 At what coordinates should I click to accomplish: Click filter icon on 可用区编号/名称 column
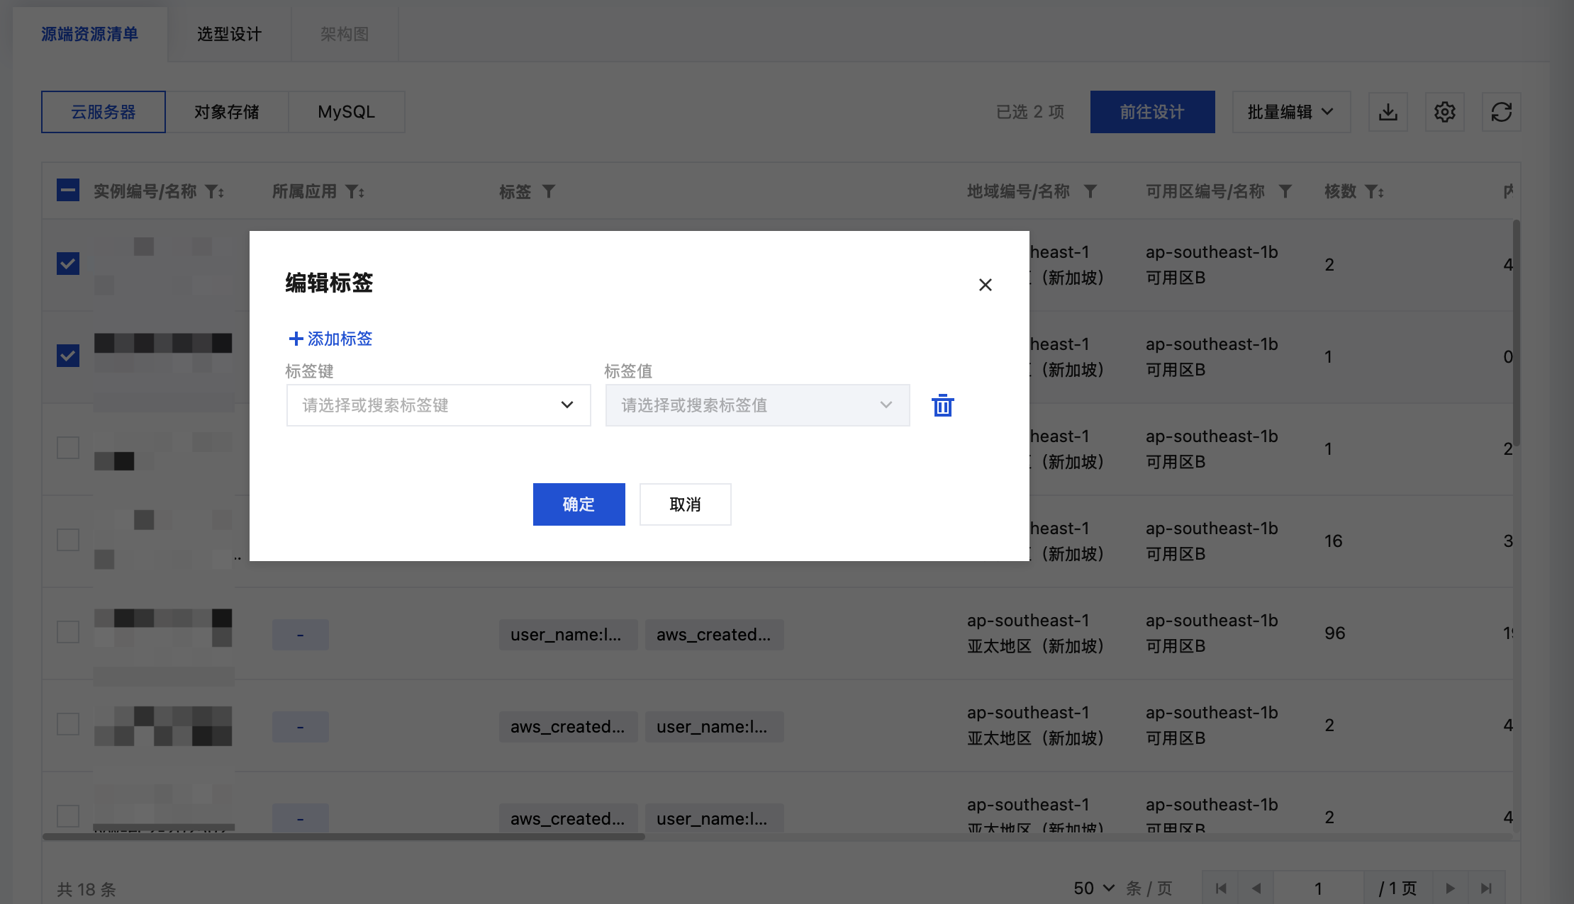pos(1285,191)
